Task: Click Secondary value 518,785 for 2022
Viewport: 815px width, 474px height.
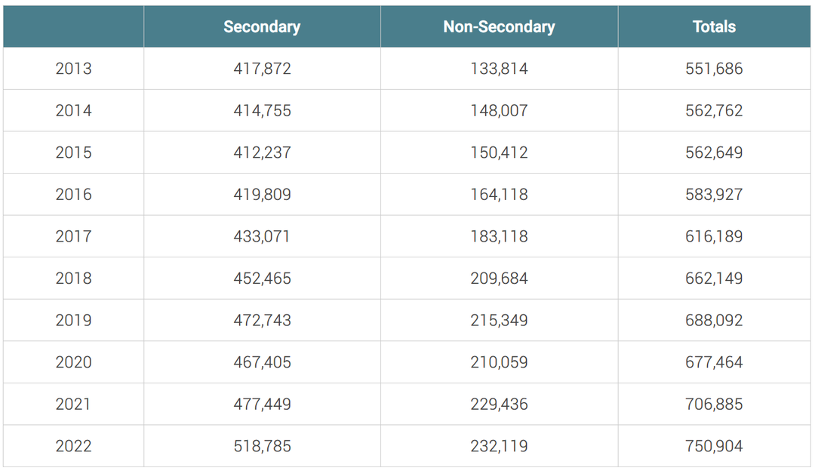Action: point(262,446)
